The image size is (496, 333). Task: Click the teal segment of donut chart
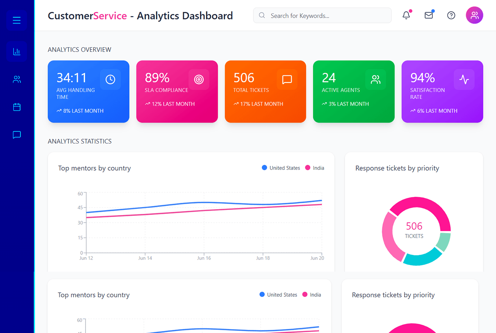click(423, 257)
